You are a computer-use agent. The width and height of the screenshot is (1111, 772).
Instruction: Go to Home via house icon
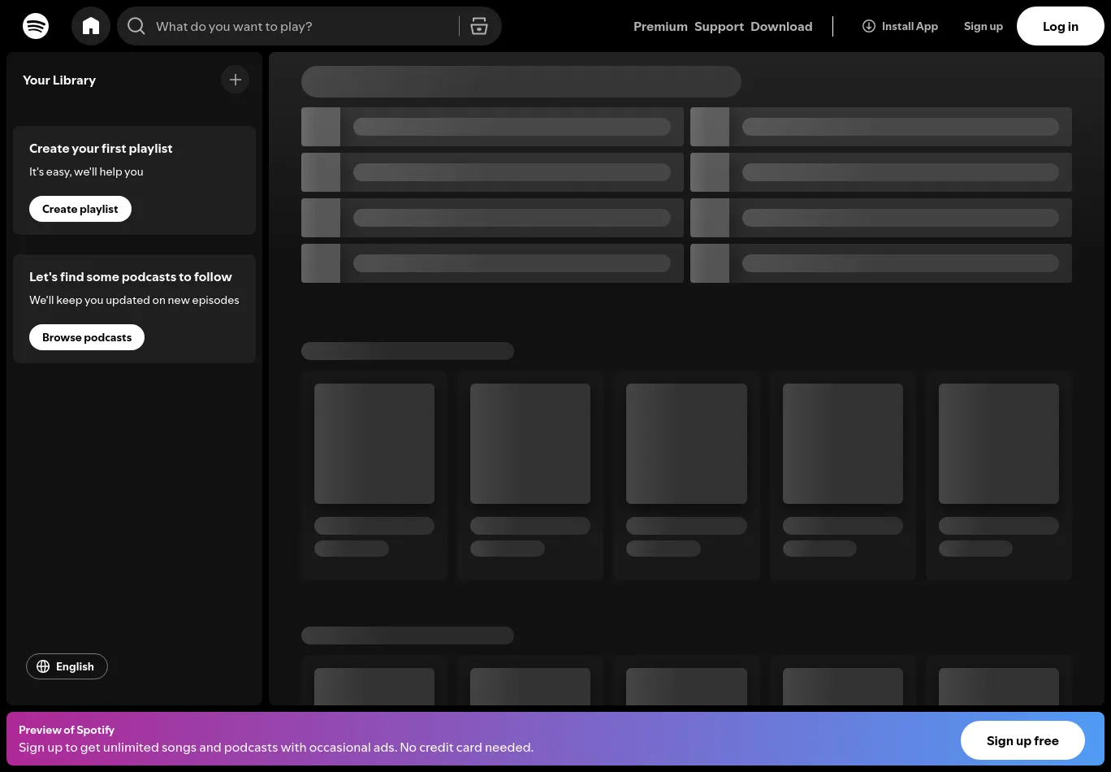tap(91, 26)
